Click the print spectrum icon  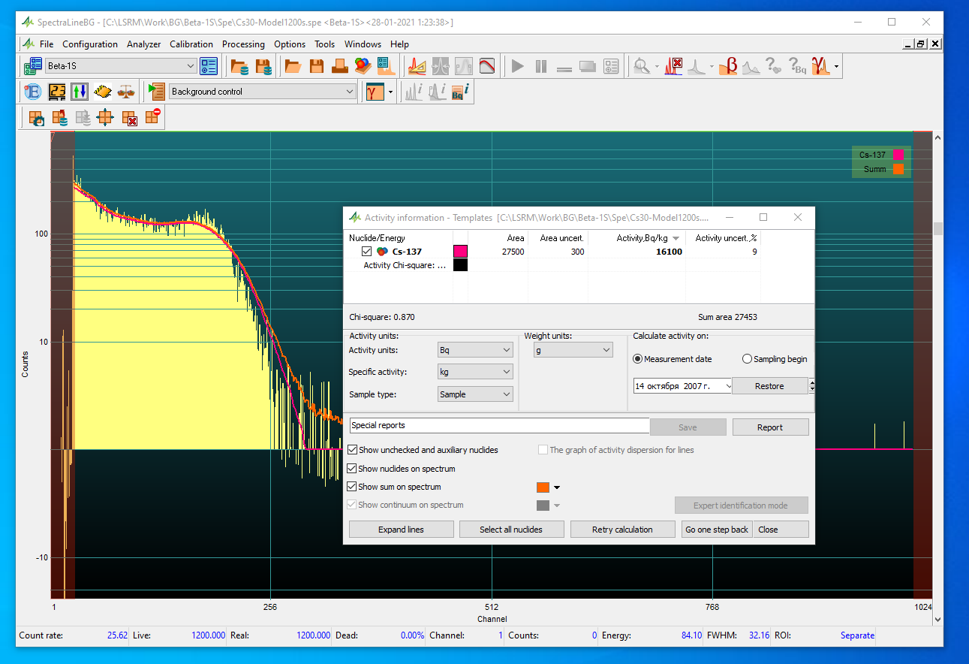[x=340, y=67]
